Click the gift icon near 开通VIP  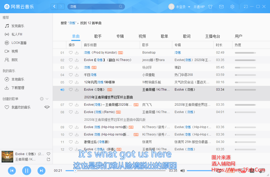tap(210, 7)
